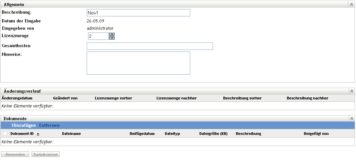Viewport: 356px width, 162px height.
Task: Click the Lizenzmenge nachher column header
Action: pyautogui.click(x=176, y=98)
